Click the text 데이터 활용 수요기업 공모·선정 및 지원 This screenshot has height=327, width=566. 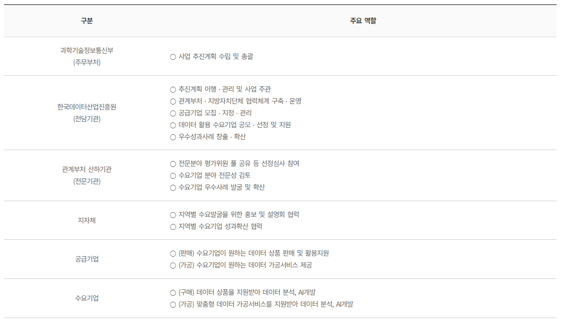pyautogui.click(x=235, y=125)
